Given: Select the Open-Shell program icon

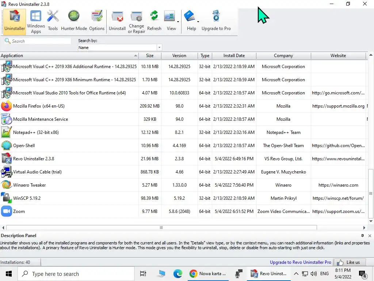Looking at the screenshot, I should (x=7, y=145).
